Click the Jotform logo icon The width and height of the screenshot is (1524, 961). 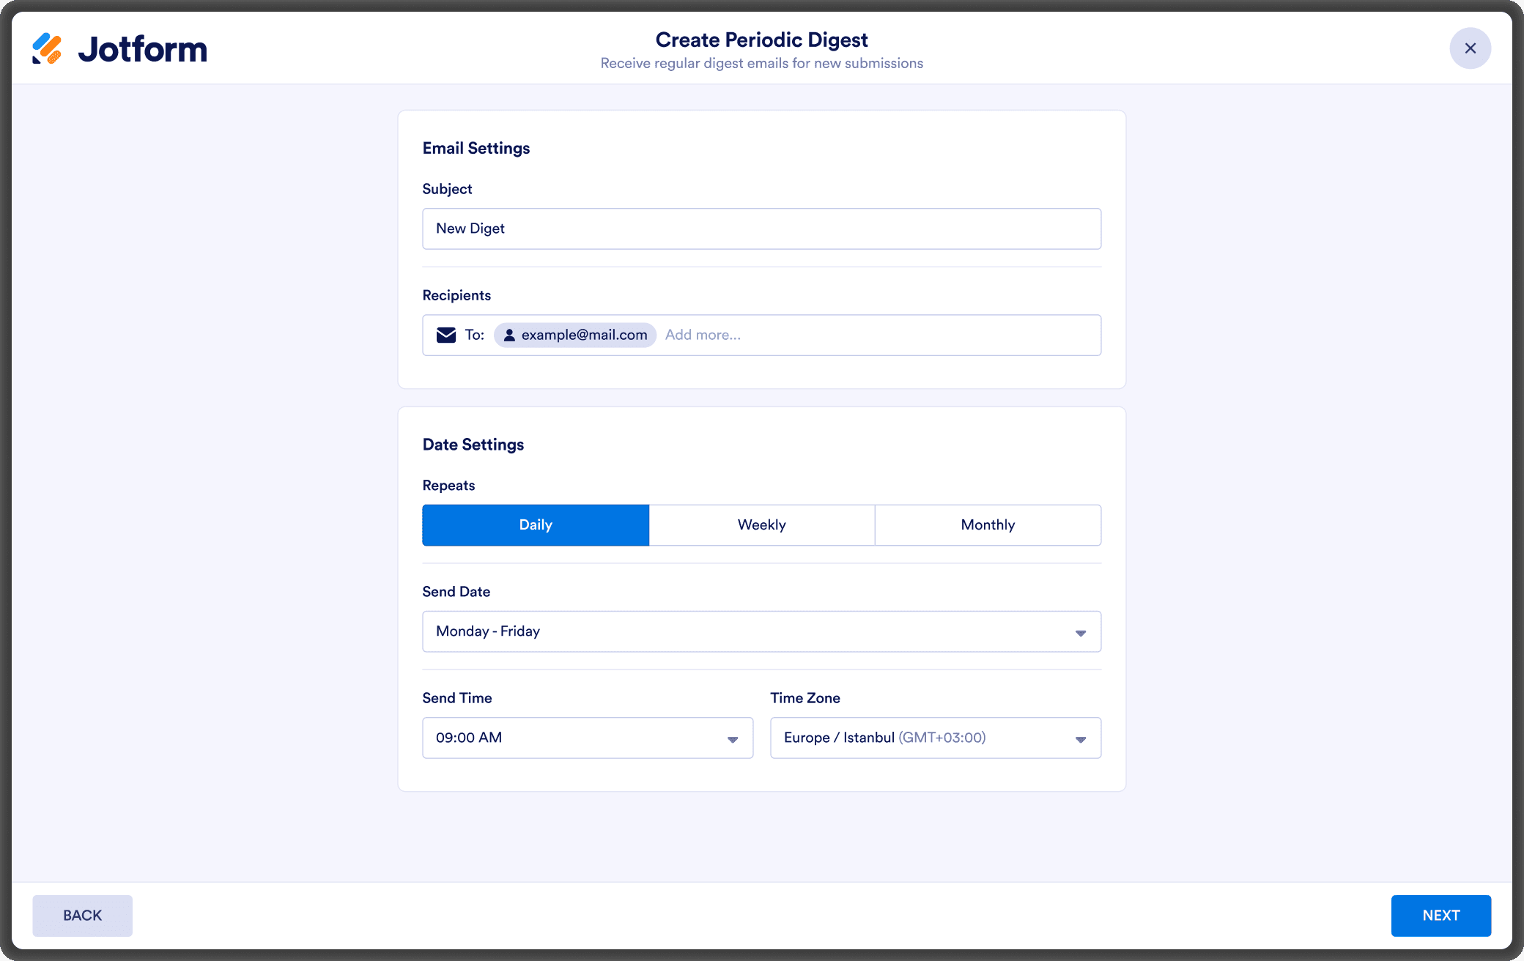(47, 49)
